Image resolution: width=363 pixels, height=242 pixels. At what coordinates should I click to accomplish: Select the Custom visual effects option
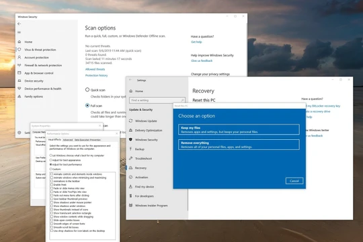coord(50,169)
